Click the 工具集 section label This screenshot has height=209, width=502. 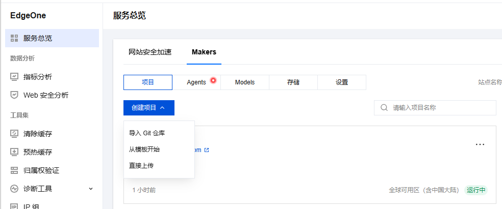click(19, 115)
